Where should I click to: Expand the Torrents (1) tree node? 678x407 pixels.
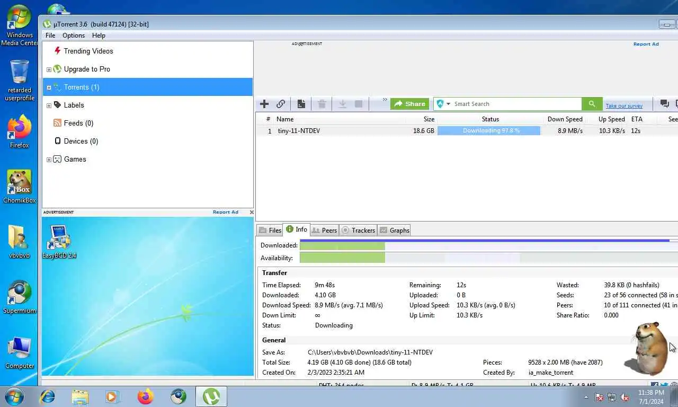(49, 87)
